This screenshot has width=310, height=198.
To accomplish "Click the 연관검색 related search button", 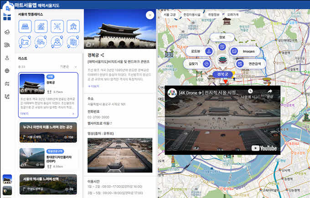I will [244, 64].
